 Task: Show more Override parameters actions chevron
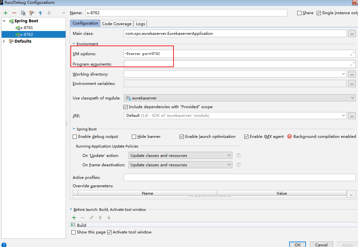[x=351, y=195]
